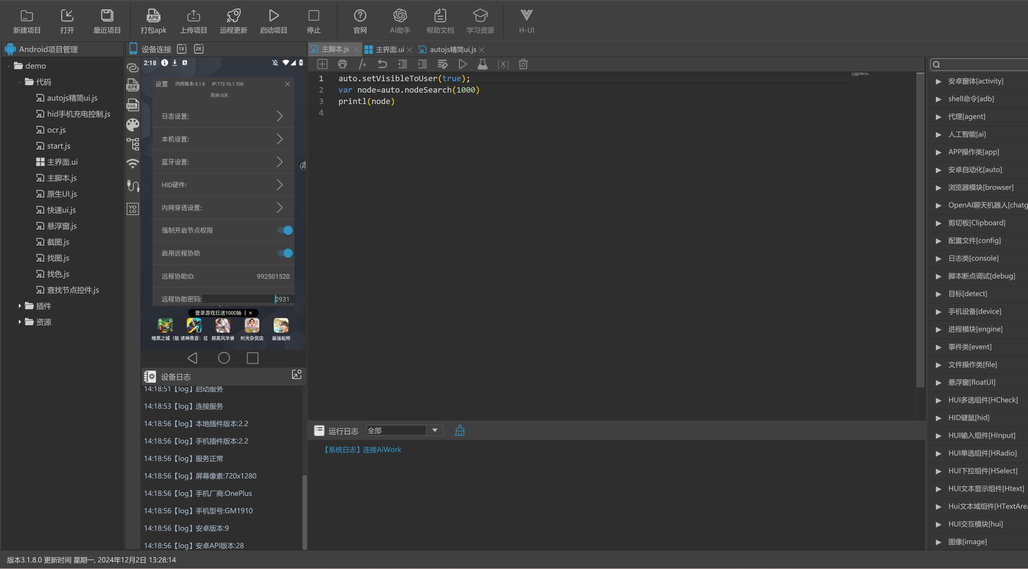Click the flask test icon in editor toolbar
This screenshot has width=1028, height=569.
click(482, 64)
